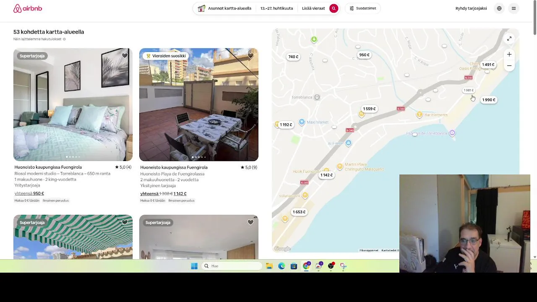Viewport: 537px width, 302px height.
Task: Open Snipping Tool from taskbar
Action: pos(343,266)
